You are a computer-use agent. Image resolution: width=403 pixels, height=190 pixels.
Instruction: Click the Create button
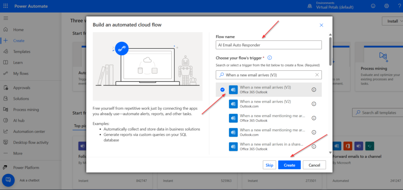pyautogui.click(x=289, y=165)
